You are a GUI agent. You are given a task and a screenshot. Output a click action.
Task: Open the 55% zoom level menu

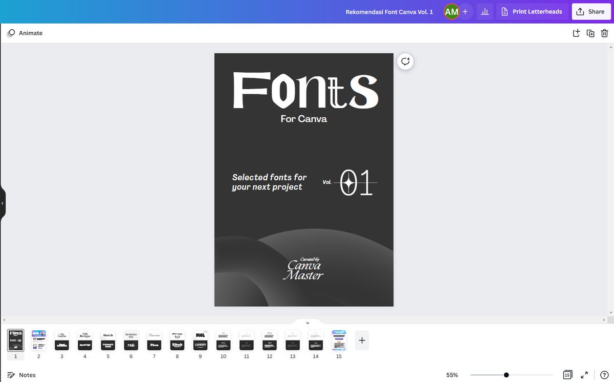point(452,375)
